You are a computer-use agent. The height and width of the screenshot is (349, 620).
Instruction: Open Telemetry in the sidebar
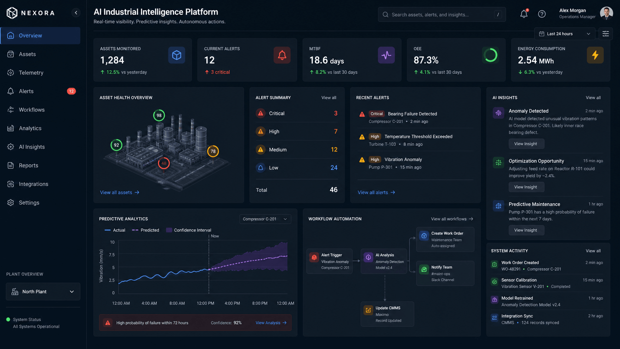click(x=40, y=73)
